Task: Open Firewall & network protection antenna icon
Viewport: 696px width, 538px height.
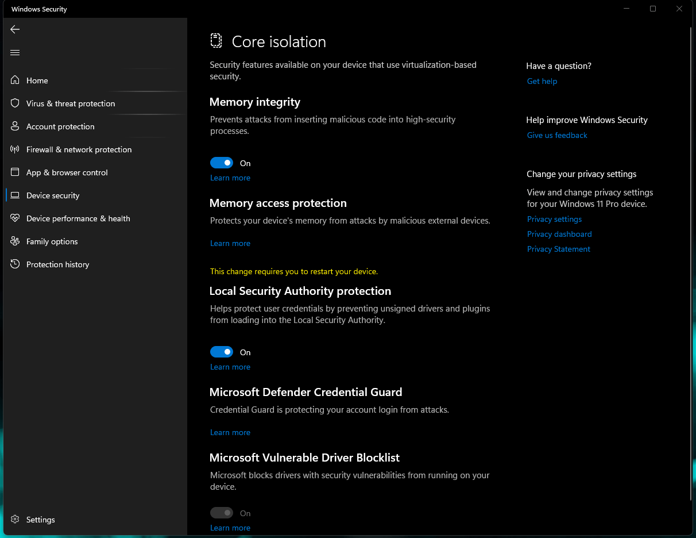Action: point(15,149)
